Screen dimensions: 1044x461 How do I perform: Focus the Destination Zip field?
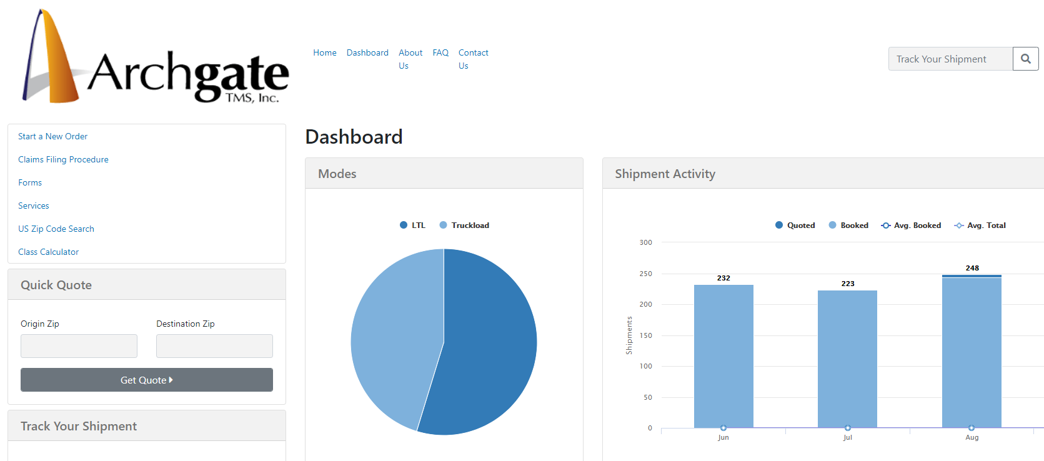(x=214, y=346)
